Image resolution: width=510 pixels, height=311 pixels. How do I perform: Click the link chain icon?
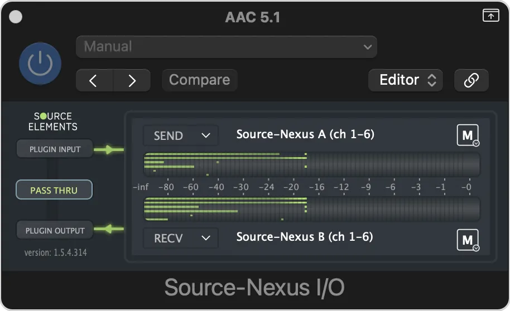tap(471, 80)
